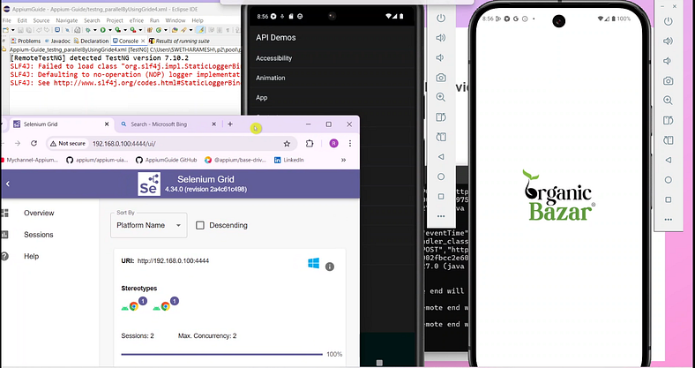Raise volume on API Demos emulator toolbar
This screenshot has height=368, width=695.
coord(441,38)
